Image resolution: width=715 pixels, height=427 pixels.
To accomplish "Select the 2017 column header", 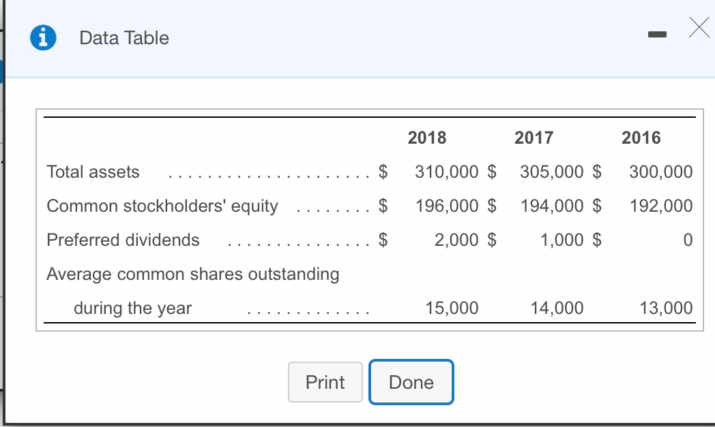I will pos(533,138).
